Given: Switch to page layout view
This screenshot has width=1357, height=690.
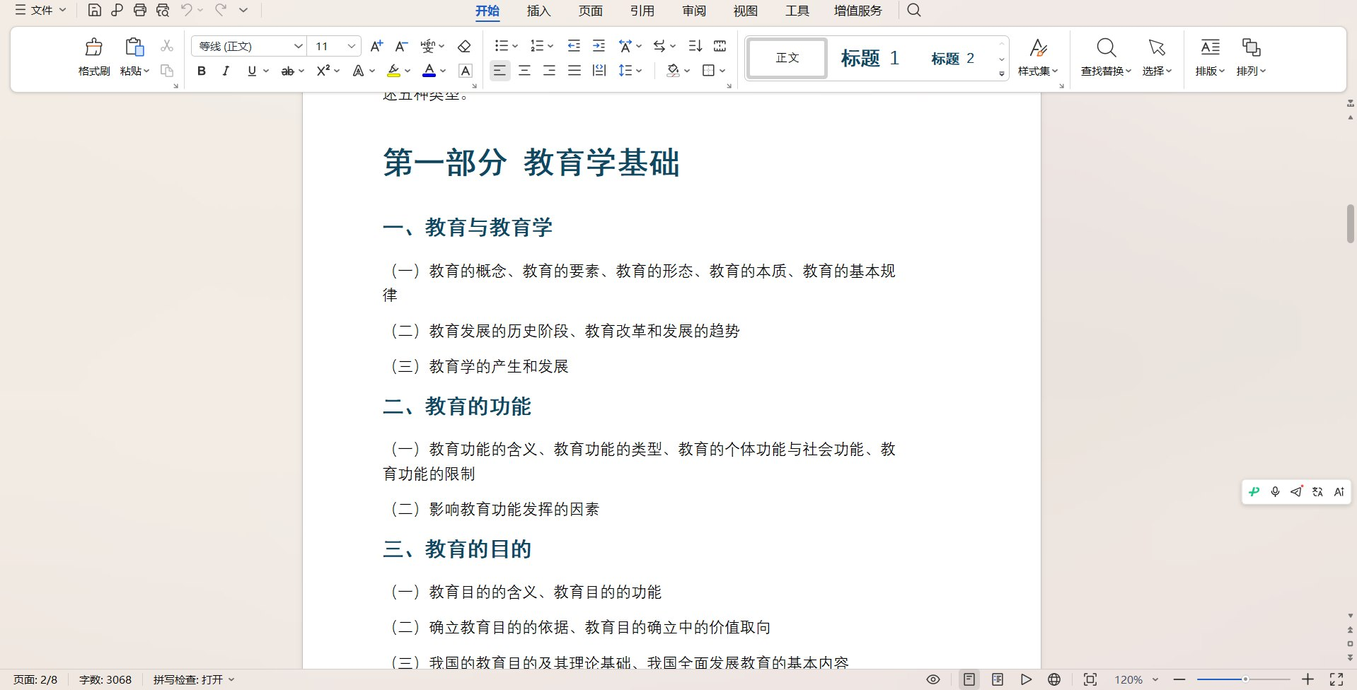Looking at the screenshot, I should [969, 679].
